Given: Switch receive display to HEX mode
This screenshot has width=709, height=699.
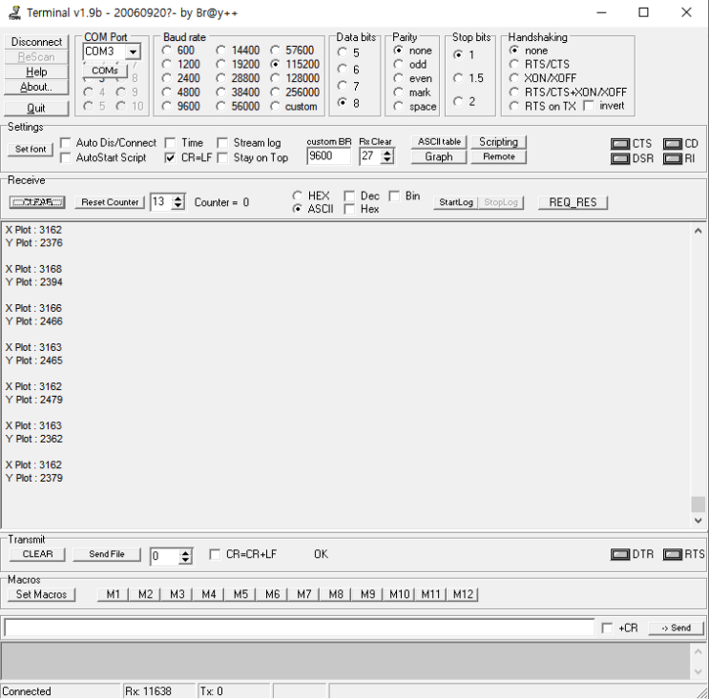Looking at the screenshot, I should coord(298,195).
